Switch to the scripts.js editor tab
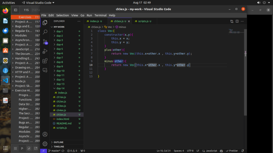273x153 pixels. pyautogui.click(x=144, y=21)
